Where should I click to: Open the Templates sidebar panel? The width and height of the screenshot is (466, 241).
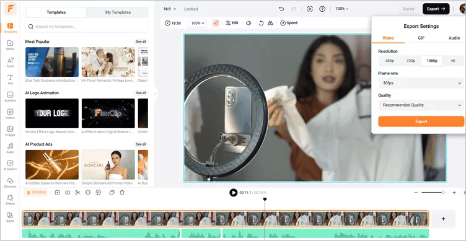pos(10,27)
